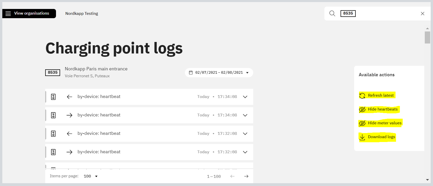Image resolution: width=433 pixels, height=186 pixels.
Task: Open the items per page 100 dropdown
Action: tap(91, 176)
